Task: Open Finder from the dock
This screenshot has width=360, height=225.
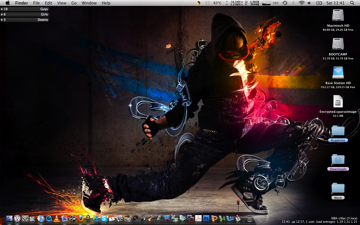Action: [9, 218]
